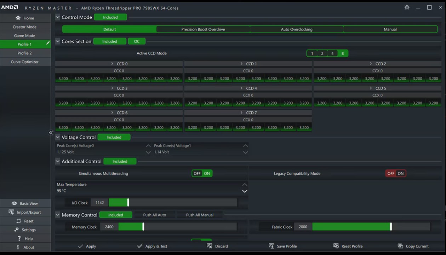Open Max Temperature dropdown arrow
Viewport: 446px width, 255px height.
(x=245, y=191)
